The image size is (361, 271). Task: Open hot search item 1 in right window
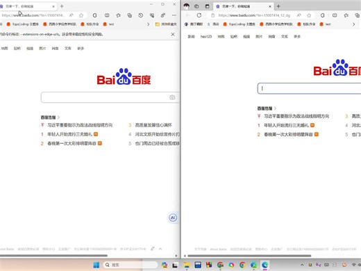click(x=287, y=125)
